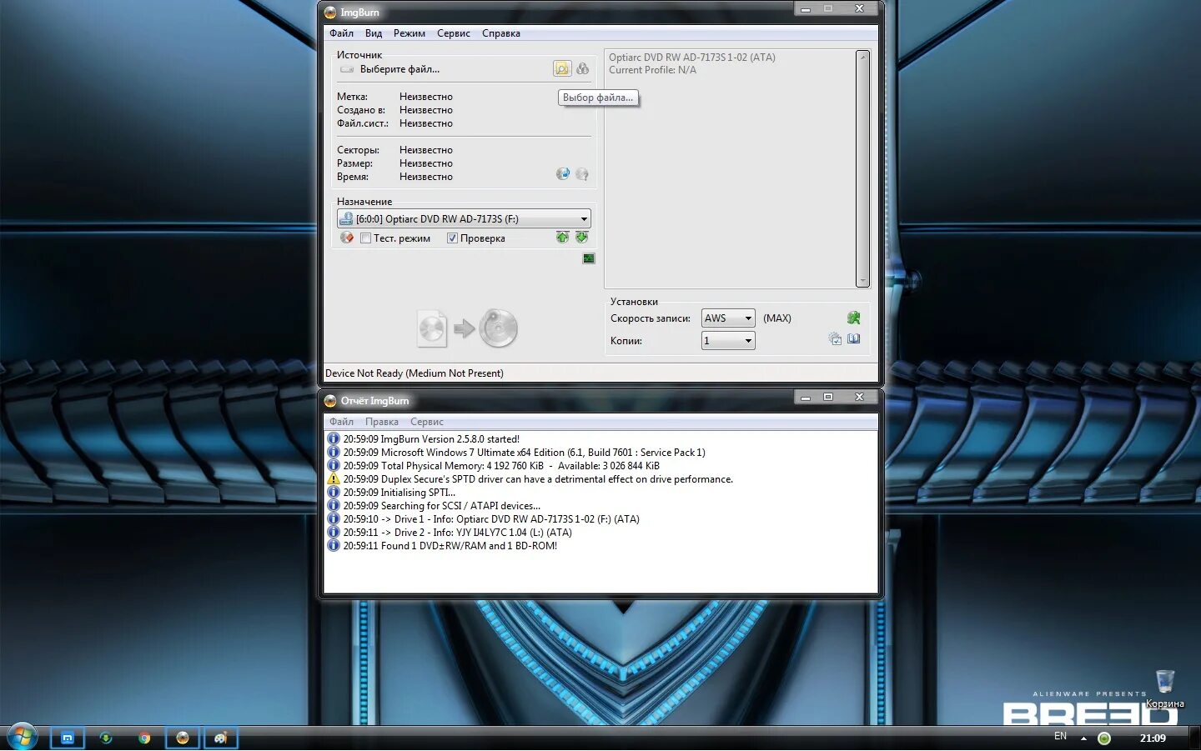The width and height of the screenshot is (1201, 751).
Task: Open the Скорость записи AWS dropdown
Action: 728,318
